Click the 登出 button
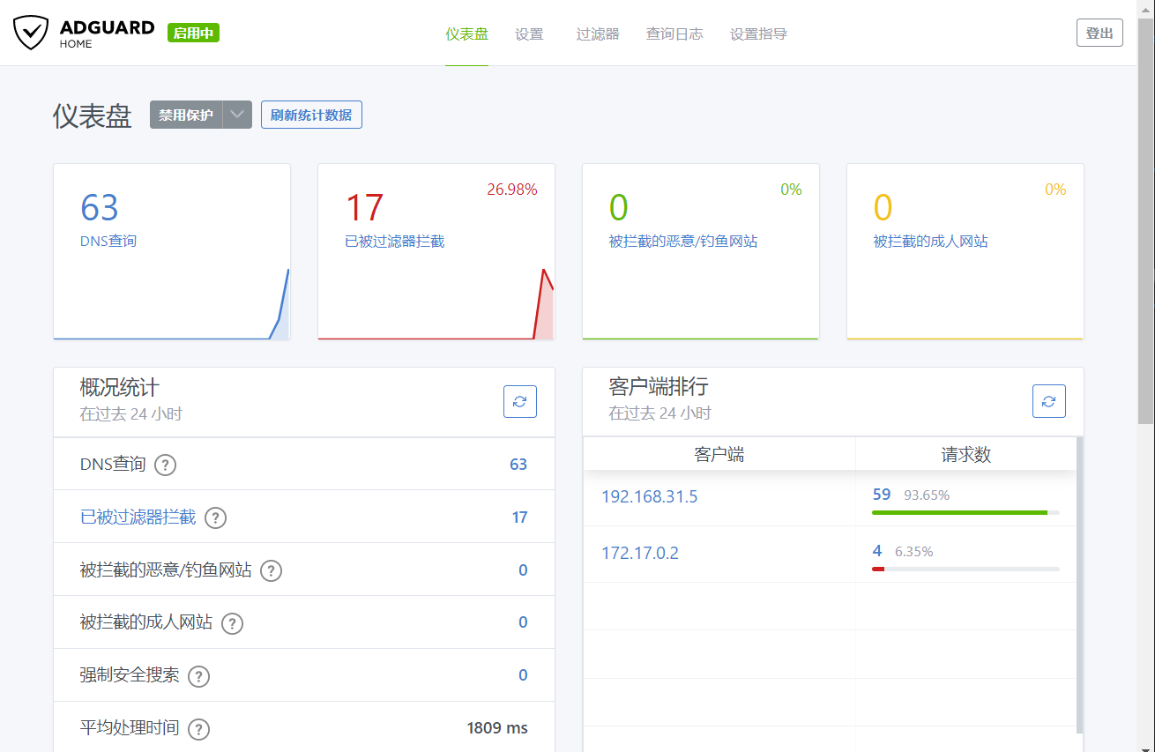The width and height of the screenshot is (1155, 752). click(1099, 33)
